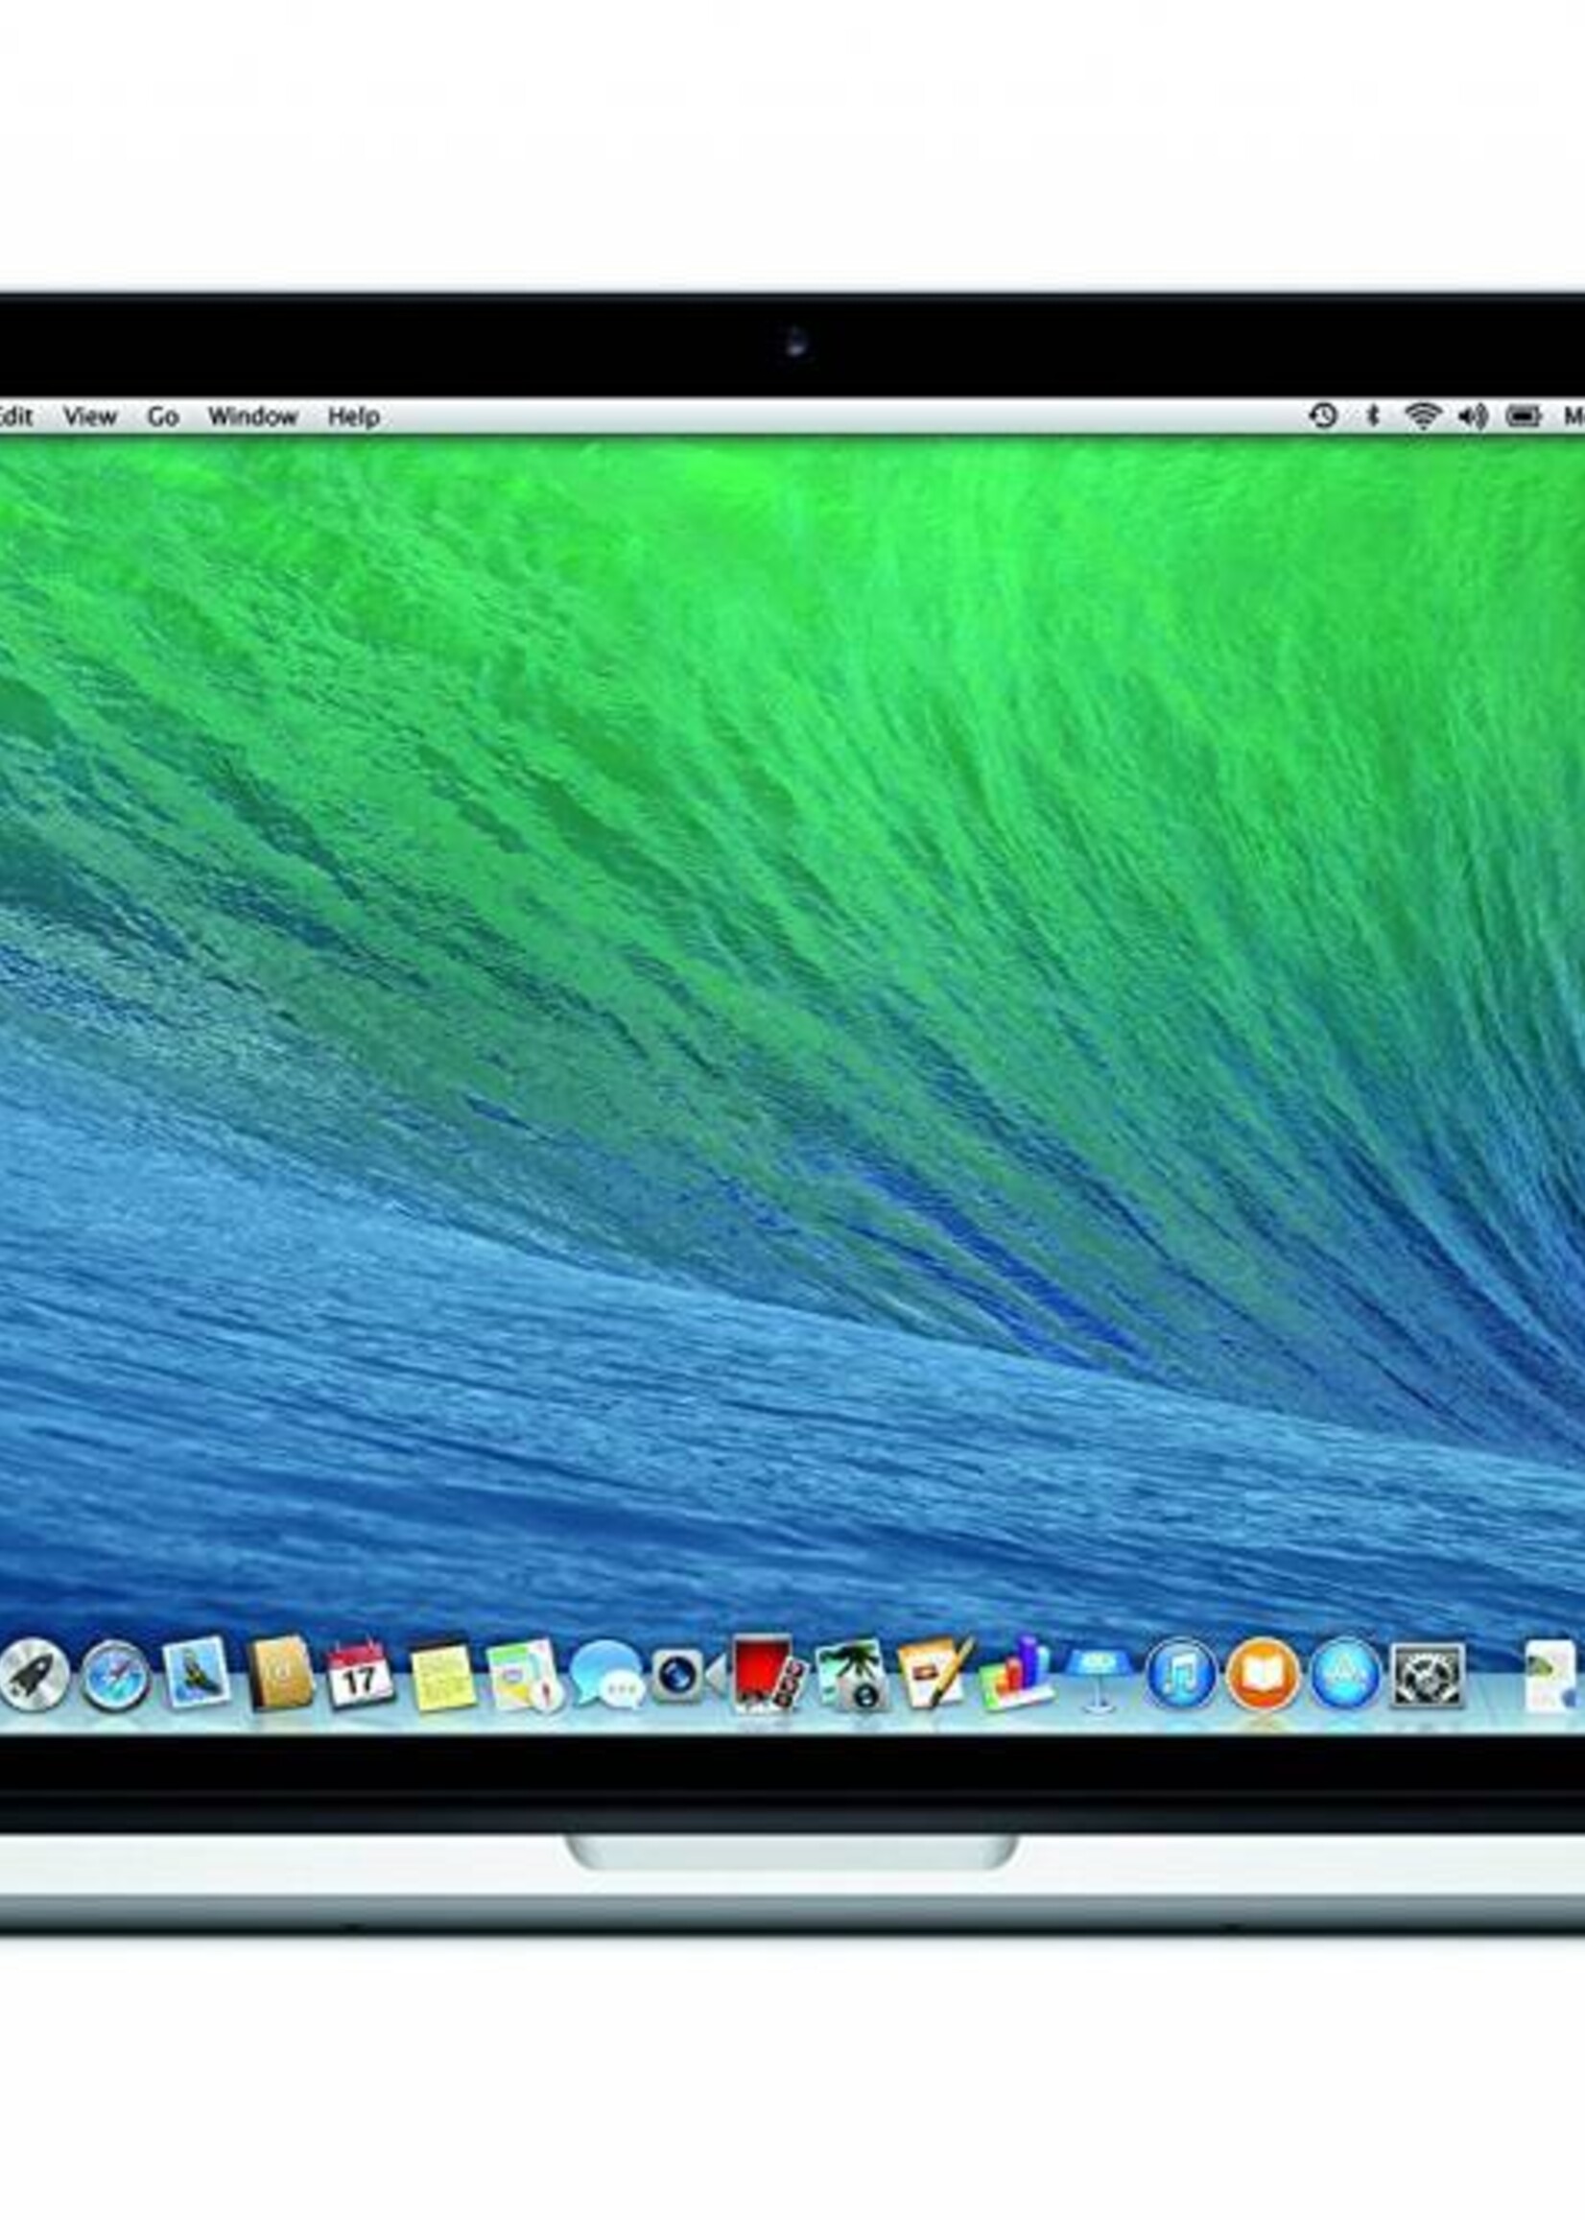1585x2220 pixels.
Task: Open the Mail app in dock
Action: tap(196, 1673)
